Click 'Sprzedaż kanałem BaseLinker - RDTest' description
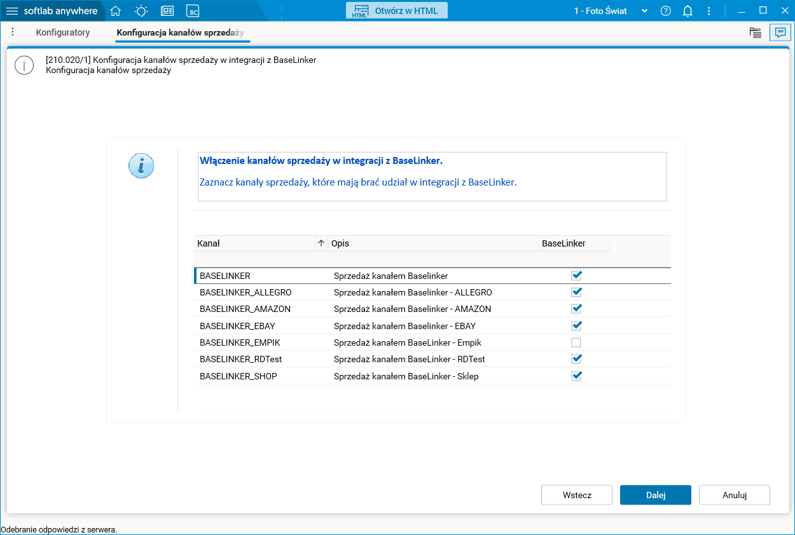This screenshot has width=795, height=535. pos(410,359)
